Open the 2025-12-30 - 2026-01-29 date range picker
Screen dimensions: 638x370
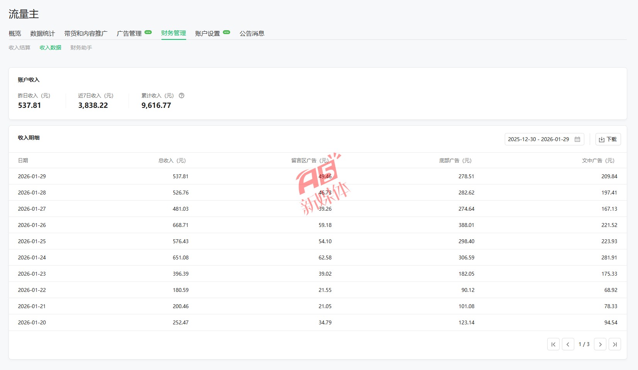(538, 139)
